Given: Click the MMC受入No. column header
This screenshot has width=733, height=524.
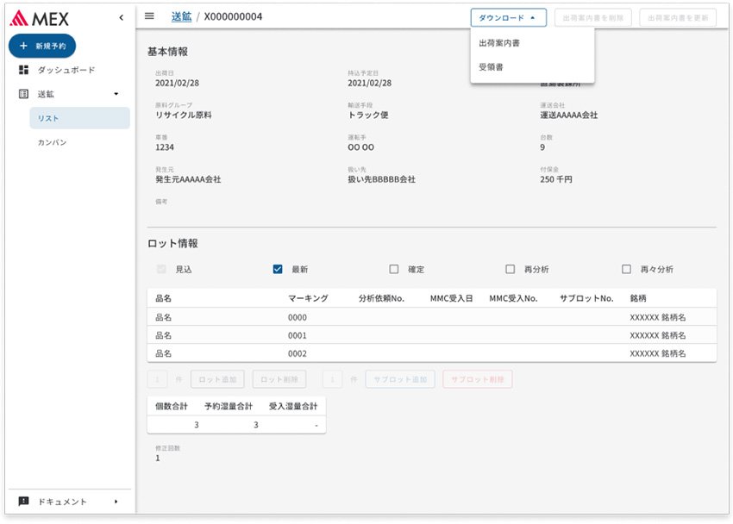Looking at the screenshot, I should point(513,298).
